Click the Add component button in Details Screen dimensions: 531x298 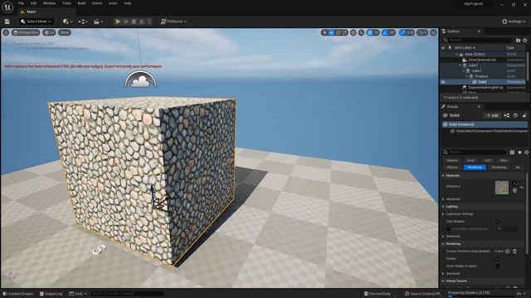pos(492,116)
